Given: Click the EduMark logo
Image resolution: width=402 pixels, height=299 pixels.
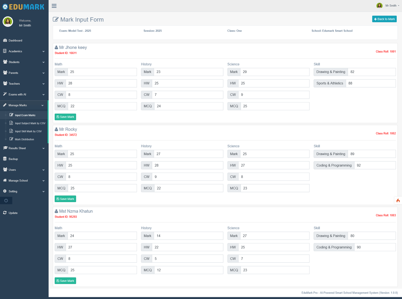Looking at the screenshot, I should [x=23, y=7].
